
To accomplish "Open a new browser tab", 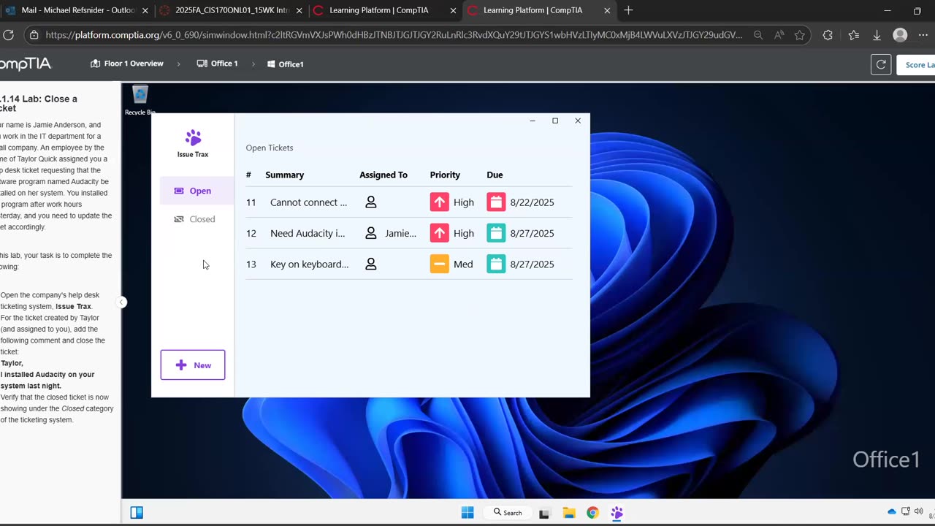I will coord(628,10).
